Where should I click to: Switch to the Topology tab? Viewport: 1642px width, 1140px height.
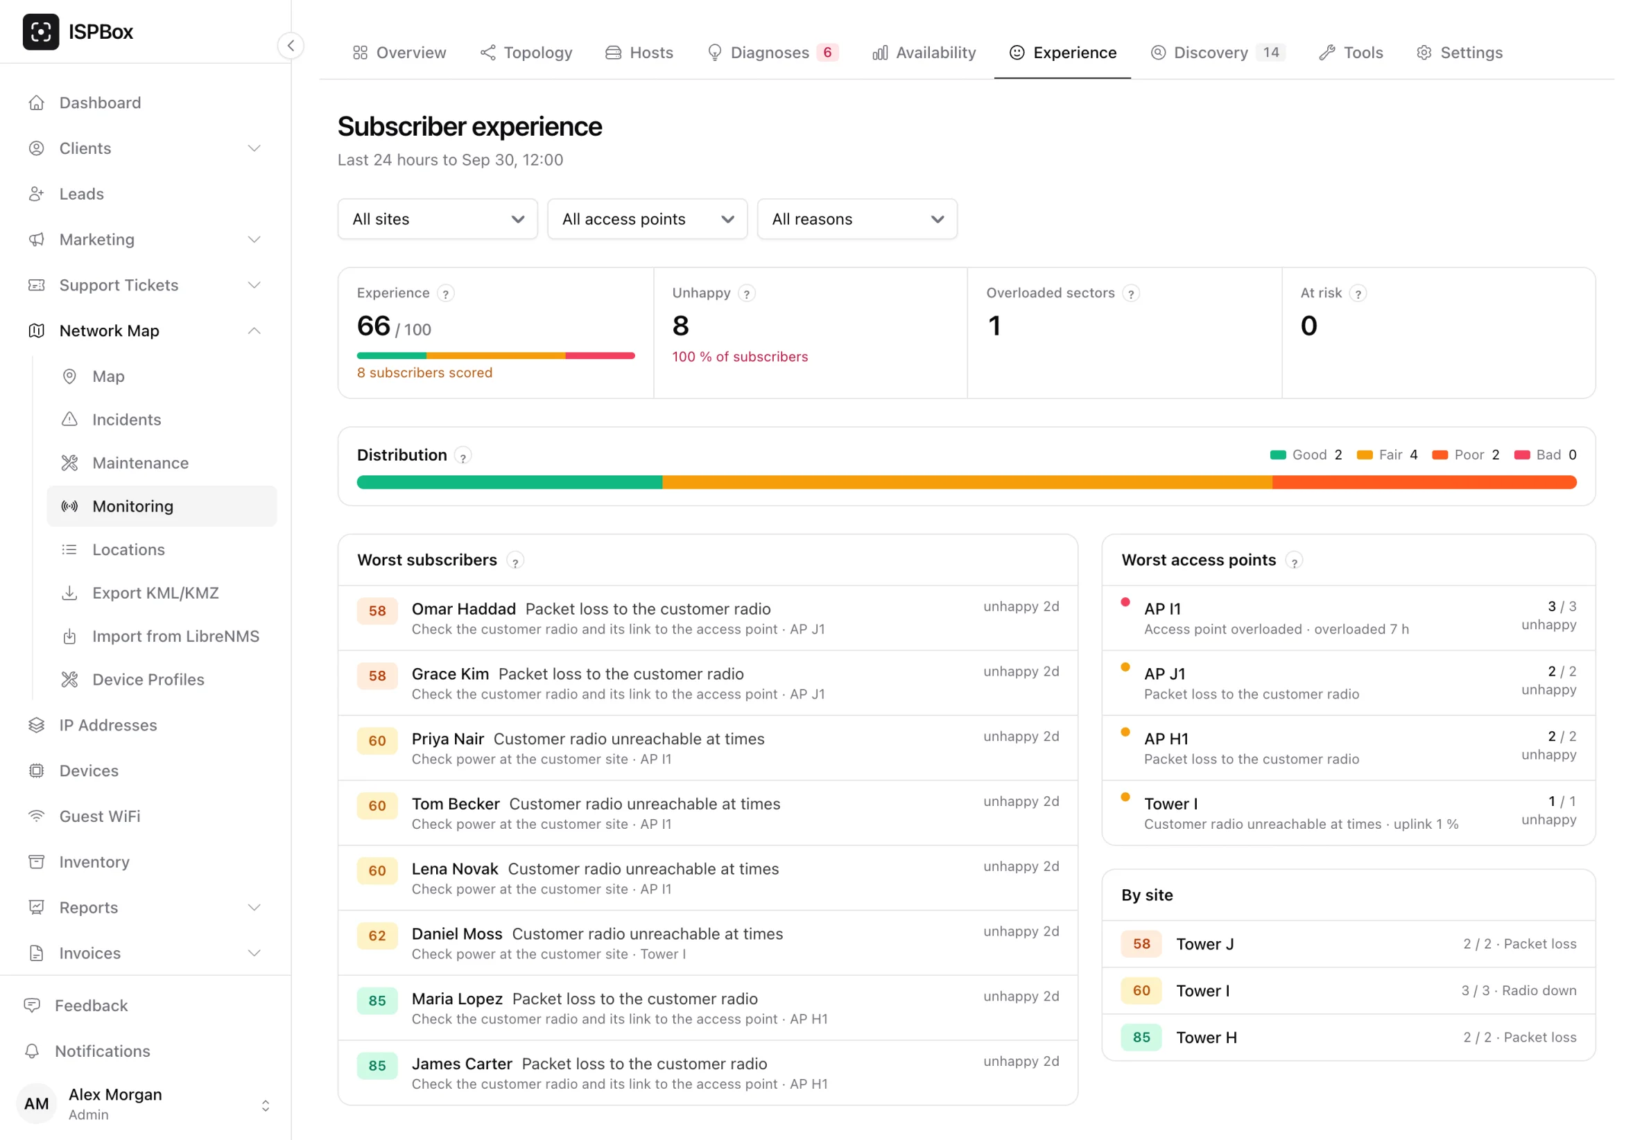point(526,53)
